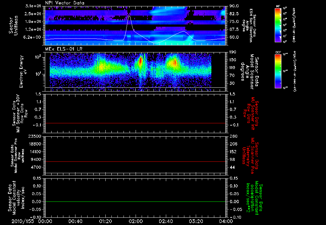Click the red MU Scanner raw data line

point(135,123)
